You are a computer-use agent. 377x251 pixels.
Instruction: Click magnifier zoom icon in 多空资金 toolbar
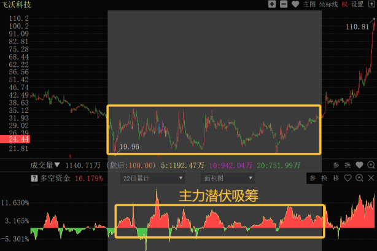point(359,178)
